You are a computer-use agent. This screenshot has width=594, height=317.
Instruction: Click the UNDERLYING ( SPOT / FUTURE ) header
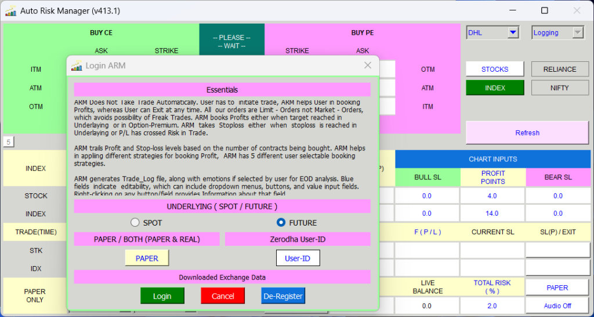pyautogui.click(x=222, y=207)
